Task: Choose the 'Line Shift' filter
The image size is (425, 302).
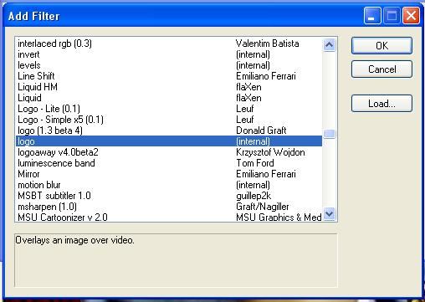Action: pyautogui.click(x=169, y=76)
